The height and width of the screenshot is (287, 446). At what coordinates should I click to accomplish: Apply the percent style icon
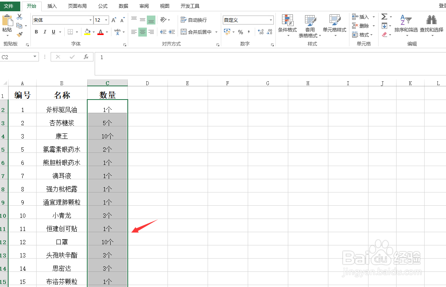[241, 32]
